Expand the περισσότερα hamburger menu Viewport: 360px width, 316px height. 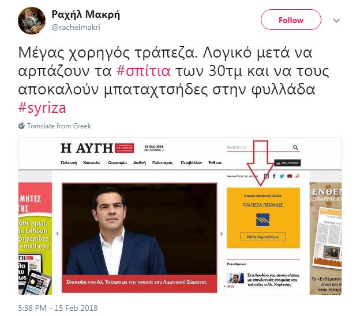(287, 163)
